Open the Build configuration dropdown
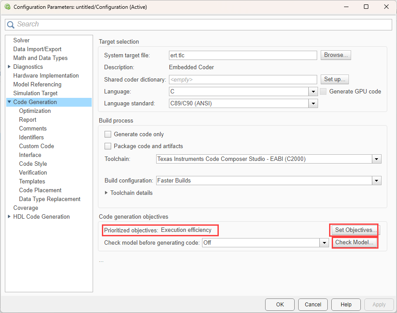Image resolution: width=397 pixels, height=313 pixels. click(376, 181)
